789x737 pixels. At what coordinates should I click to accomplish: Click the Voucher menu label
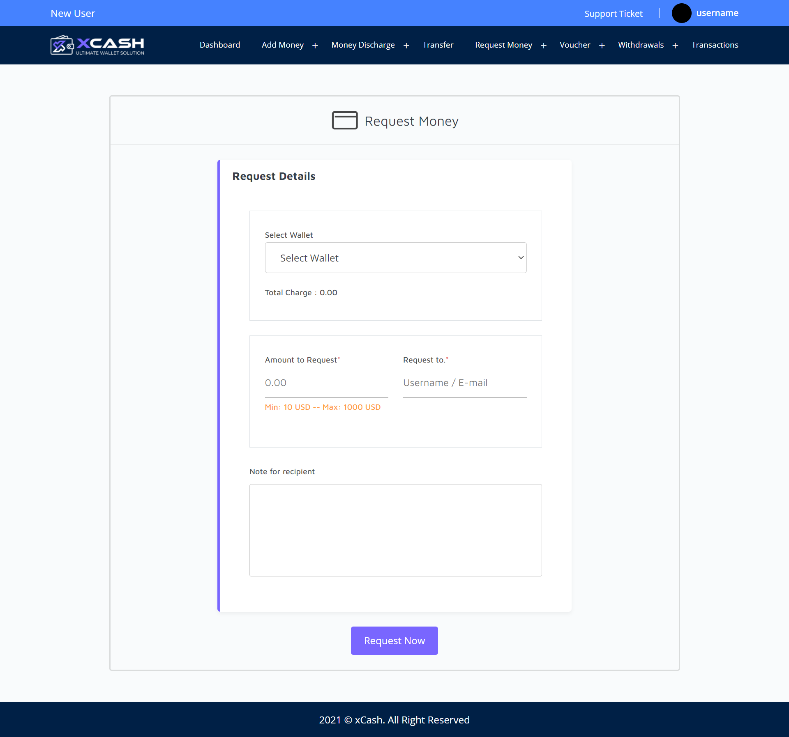pos(575,45)
